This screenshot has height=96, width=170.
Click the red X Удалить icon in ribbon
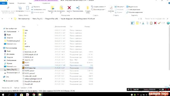(x=69, y=8)
